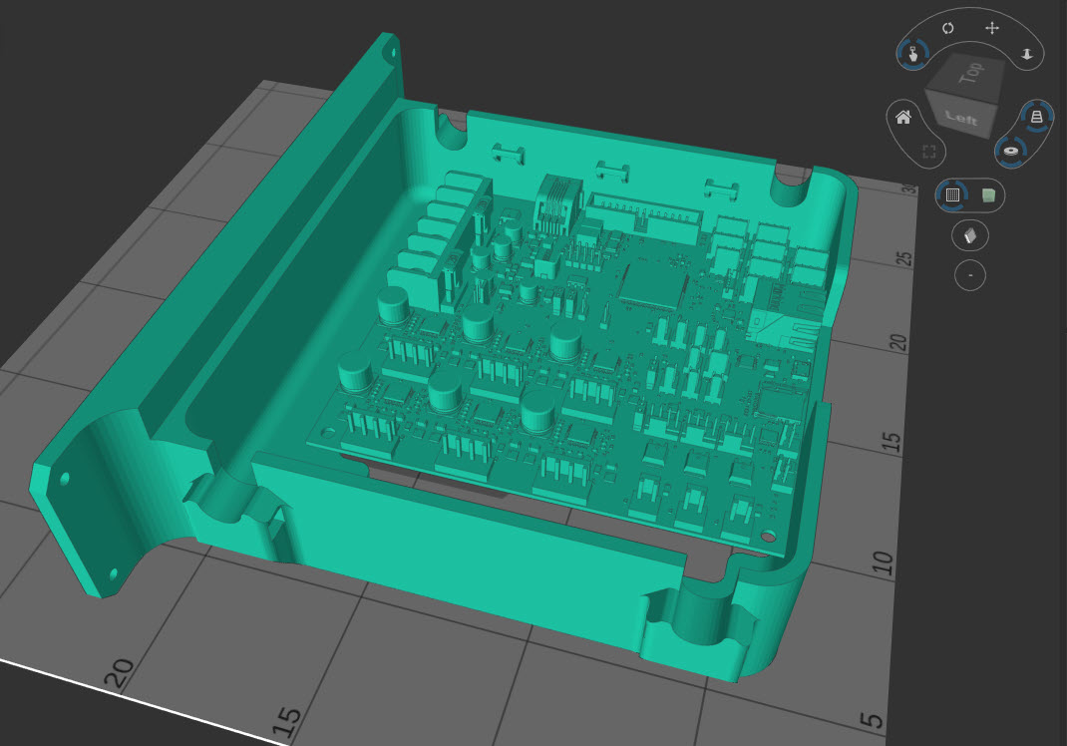Select the zoom (down arrow) tool

(x=1027, y=54)
